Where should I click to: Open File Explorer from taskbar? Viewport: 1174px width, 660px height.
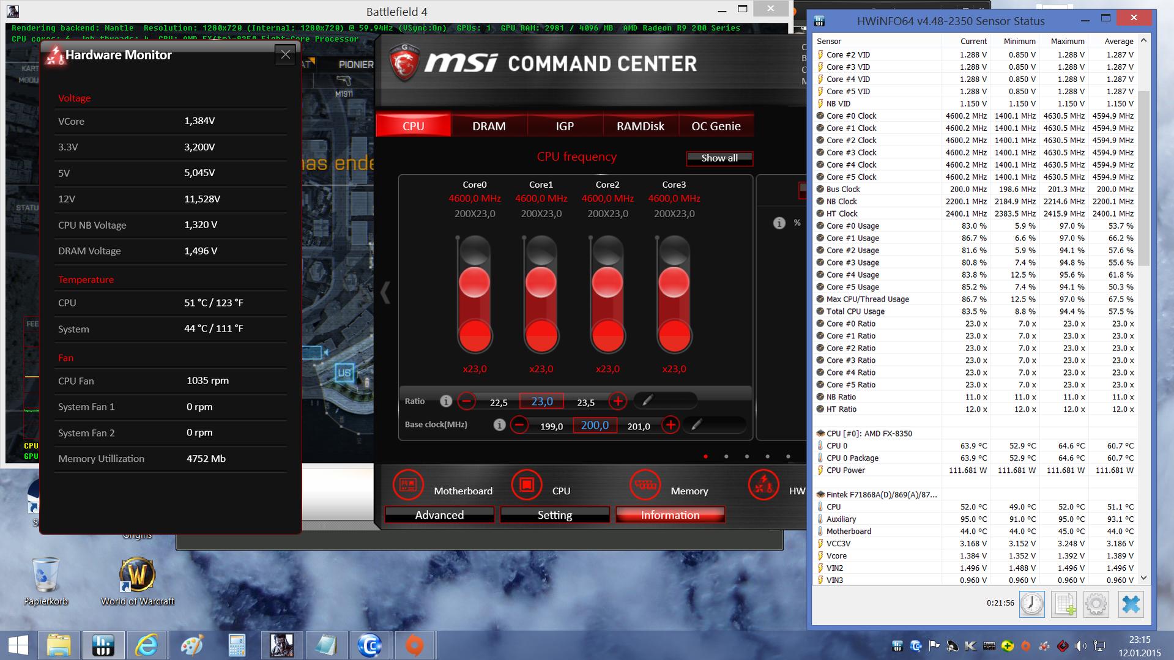(59, 645)
